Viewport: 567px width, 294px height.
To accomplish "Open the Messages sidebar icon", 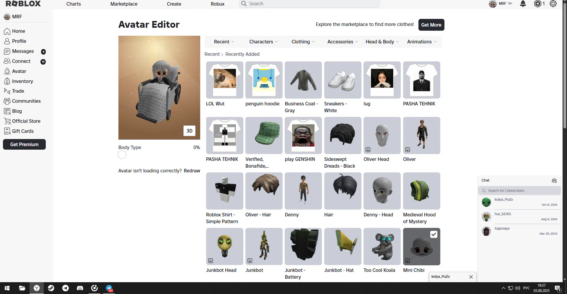I will coord(7,51).
